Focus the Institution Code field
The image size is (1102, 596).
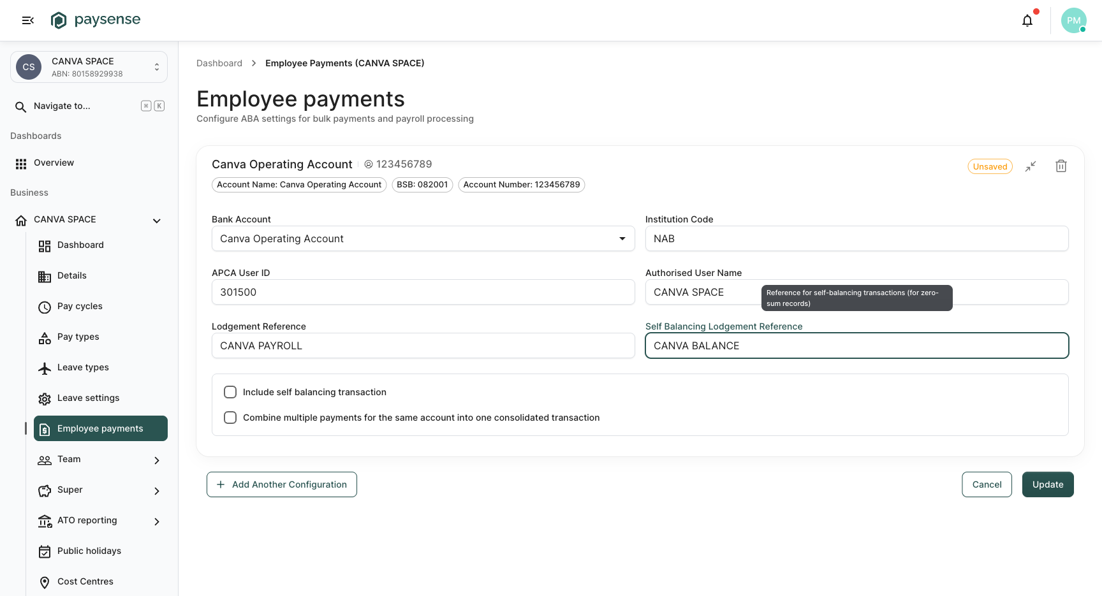coord(857,238)
